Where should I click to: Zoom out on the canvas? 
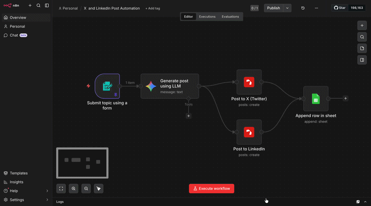click(86, 189)
